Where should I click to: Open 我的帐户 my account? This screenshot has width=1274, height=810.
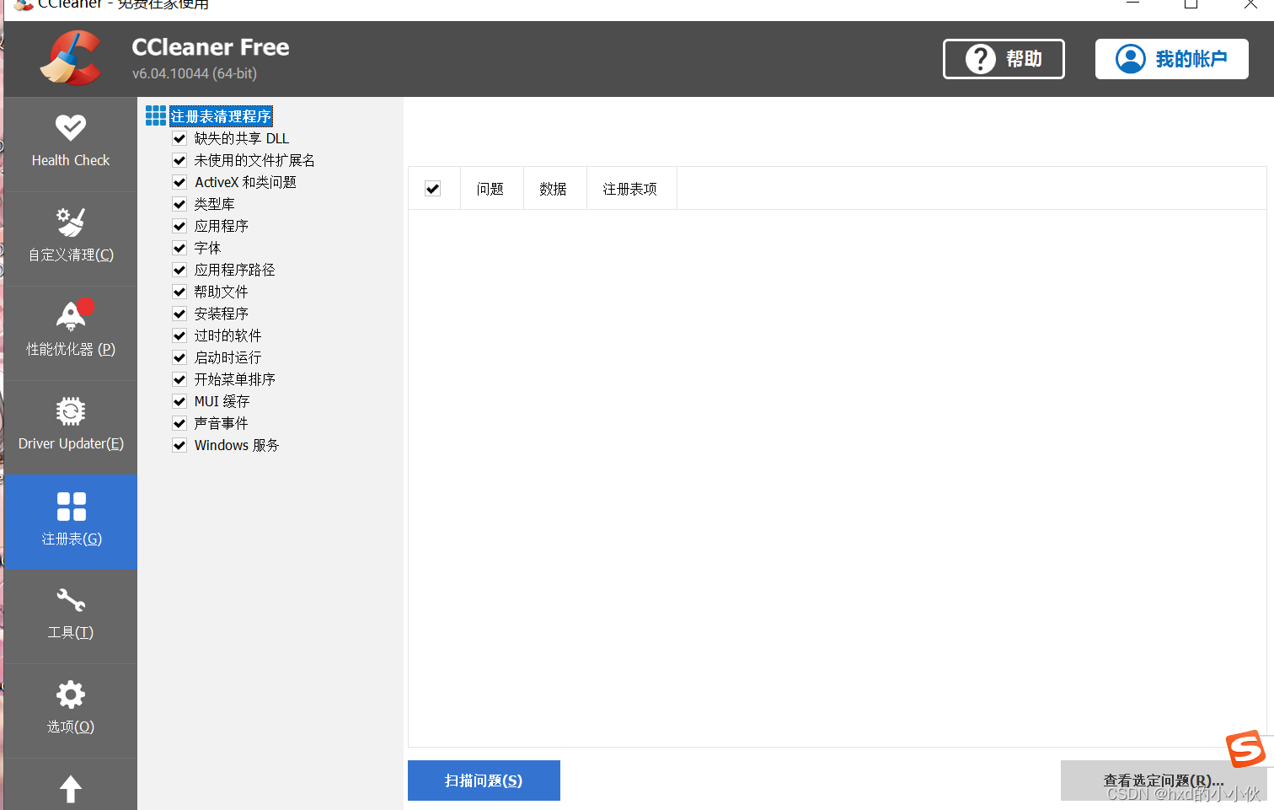1171,59
